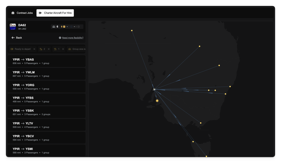Remove the departure filter with value 2
Viewport: 281px width, 163px height.
(49, 49)
